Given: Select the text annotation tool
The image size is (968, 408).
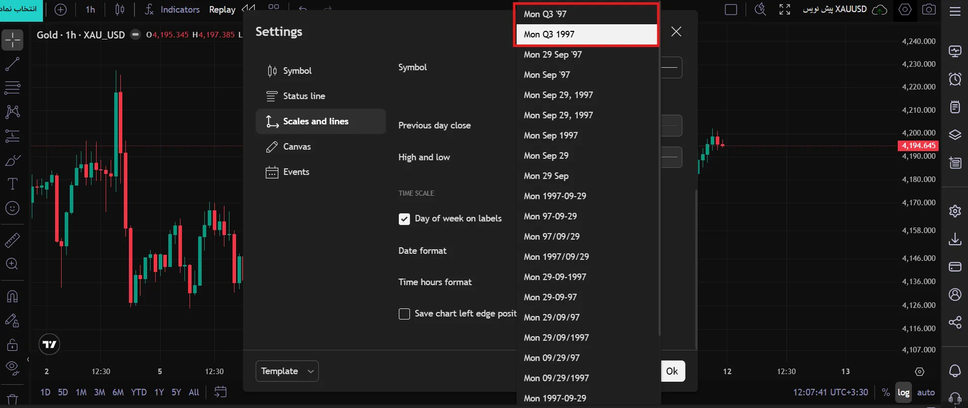Looking at the screenshot, I should [12, 184].
